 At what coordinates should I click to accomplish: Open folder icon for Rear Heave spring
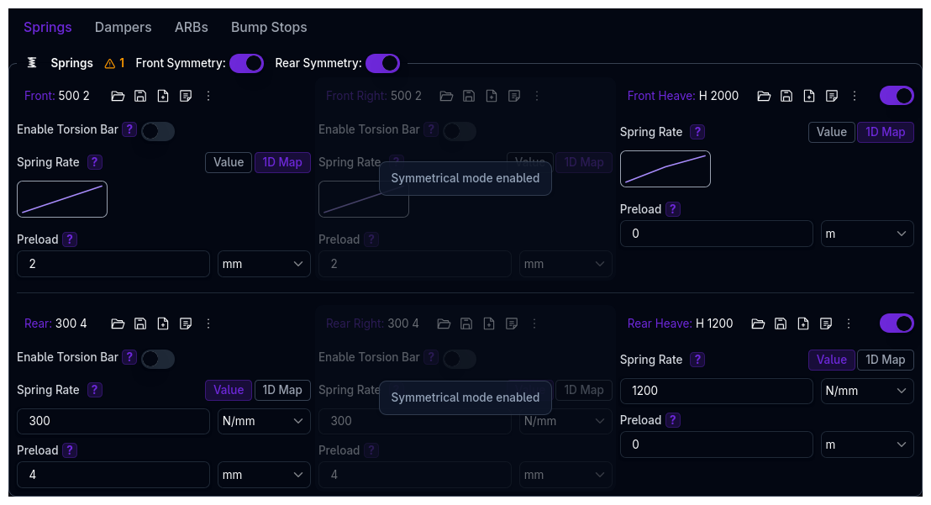point(758,324)
